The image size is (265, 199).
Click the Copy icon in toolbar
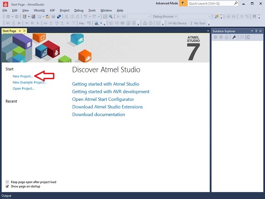tap(72, 17)
